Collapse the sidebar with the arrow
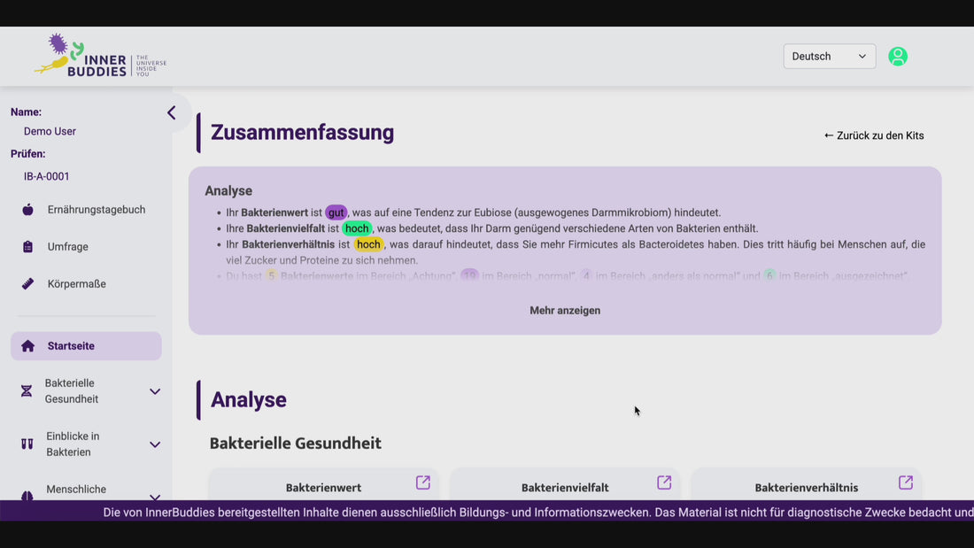This screenshot has width=974, height=548. (172, 112)
